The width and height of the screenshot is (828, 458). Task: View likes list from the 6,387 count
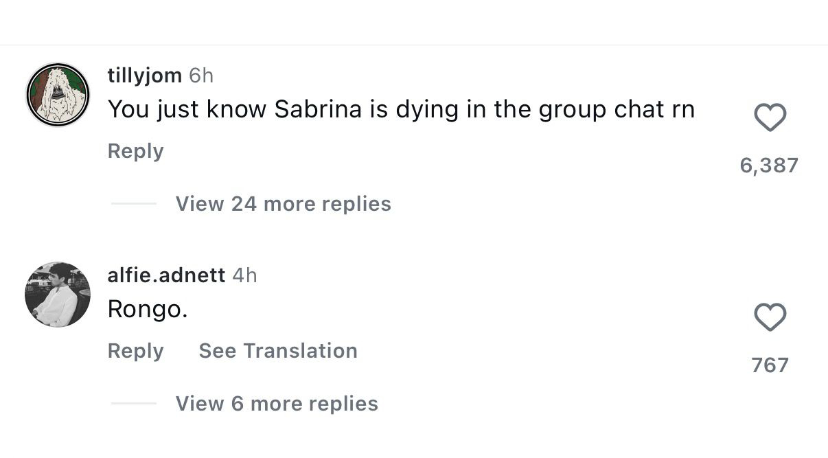[x=769, y=165]
